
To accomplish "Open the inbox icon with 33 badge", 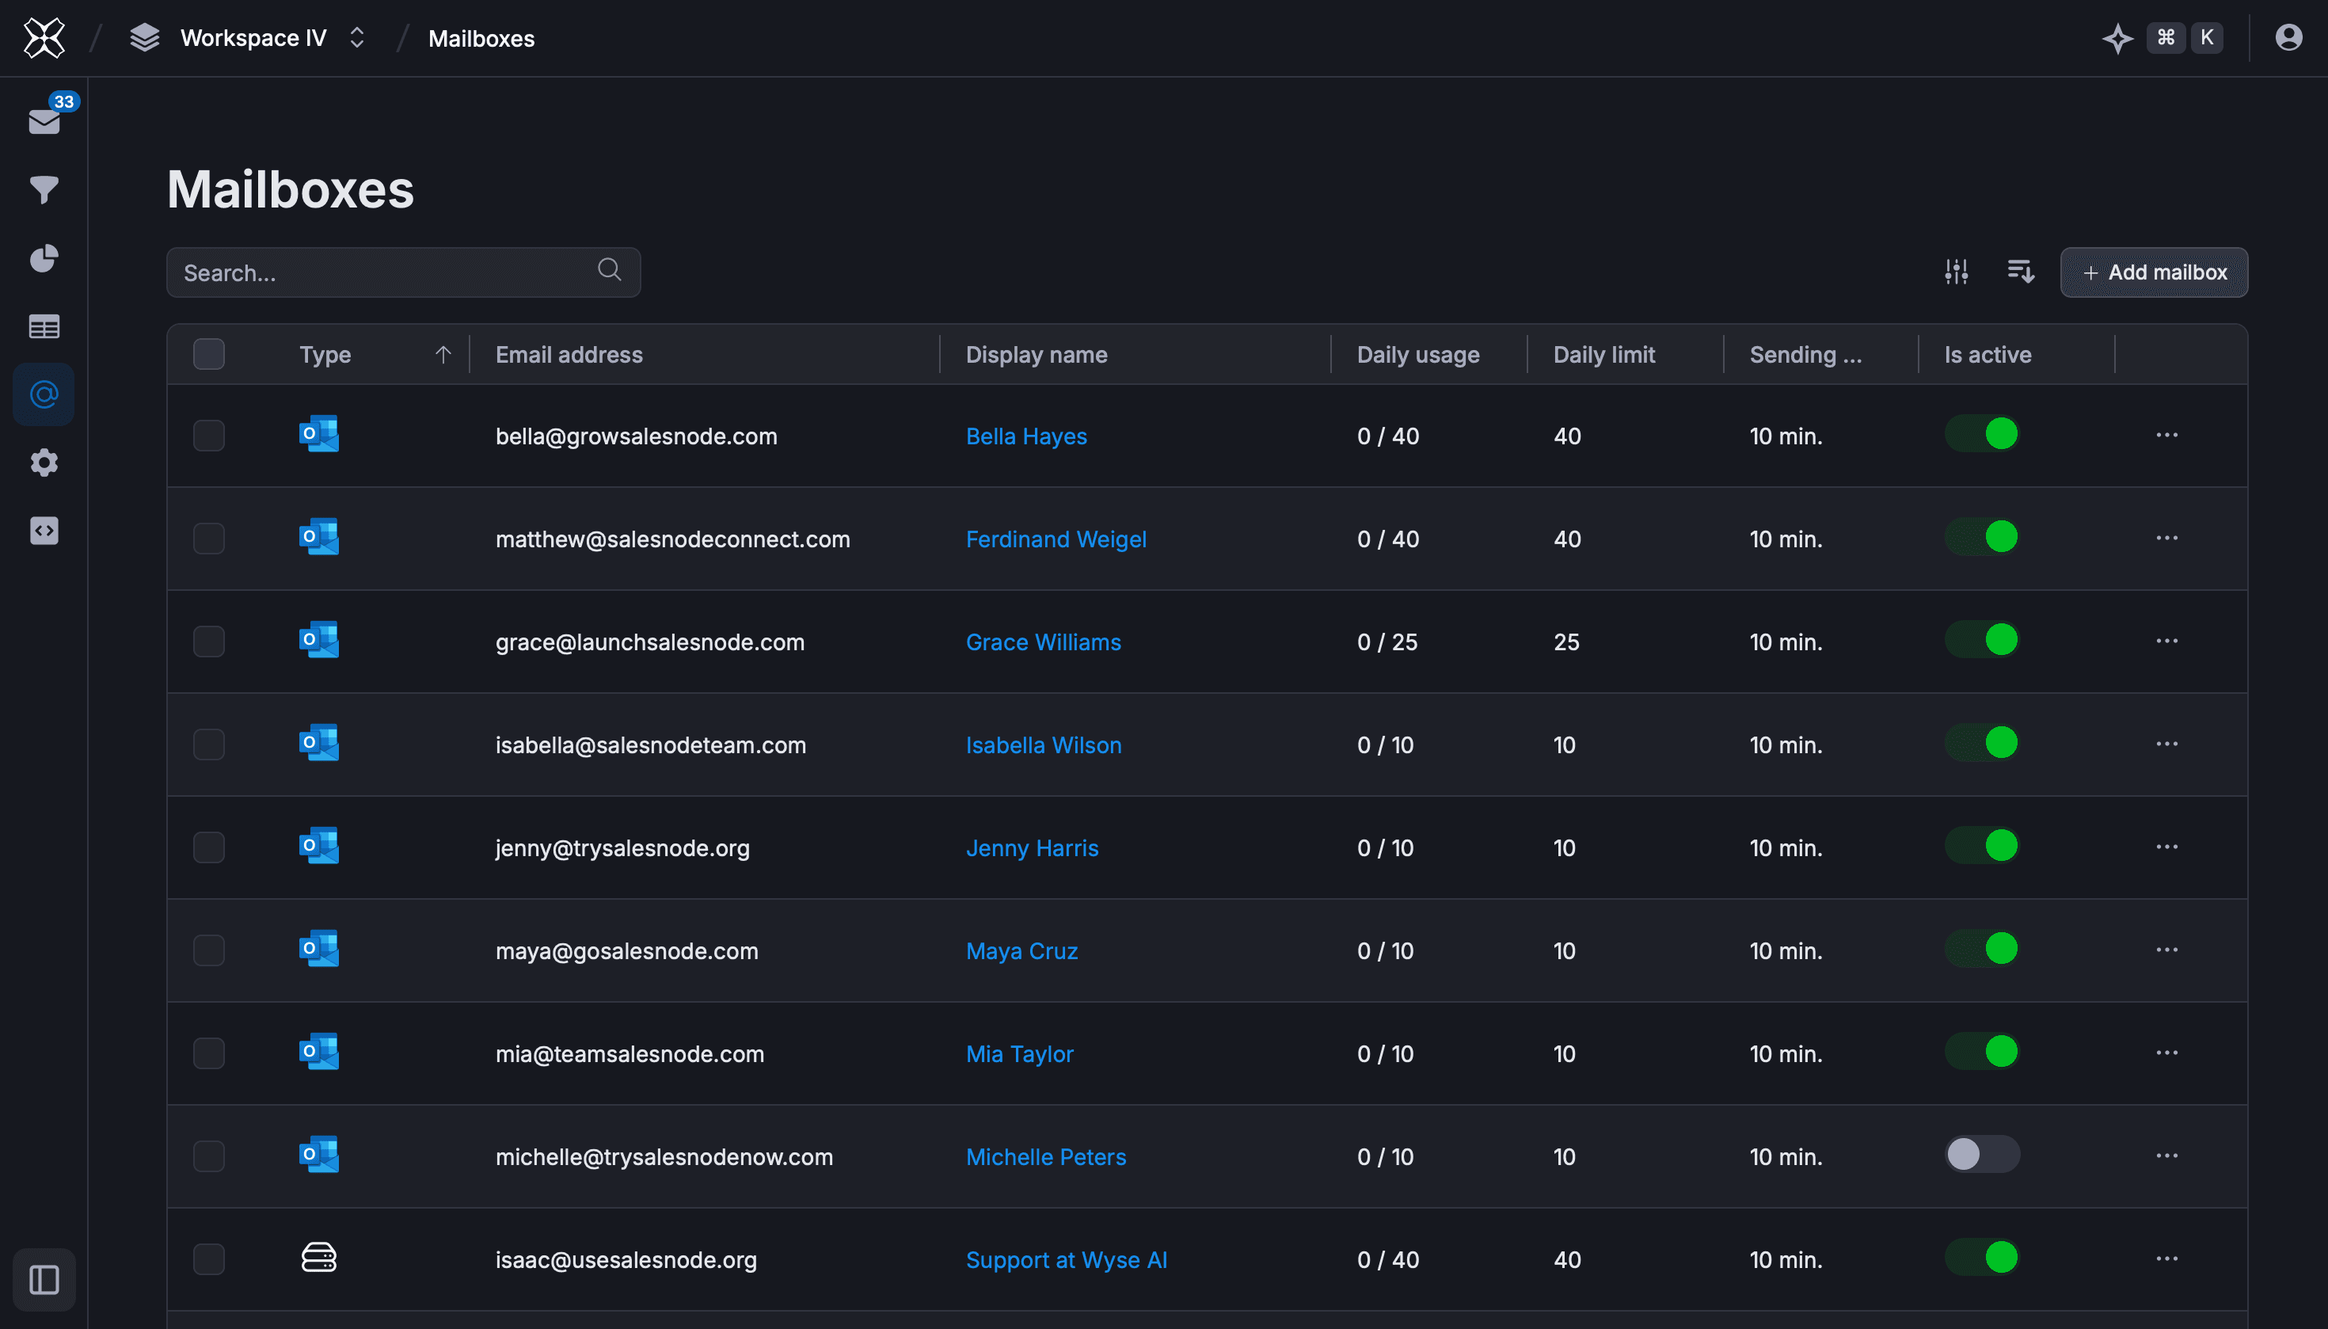I will tap(44, 120).
